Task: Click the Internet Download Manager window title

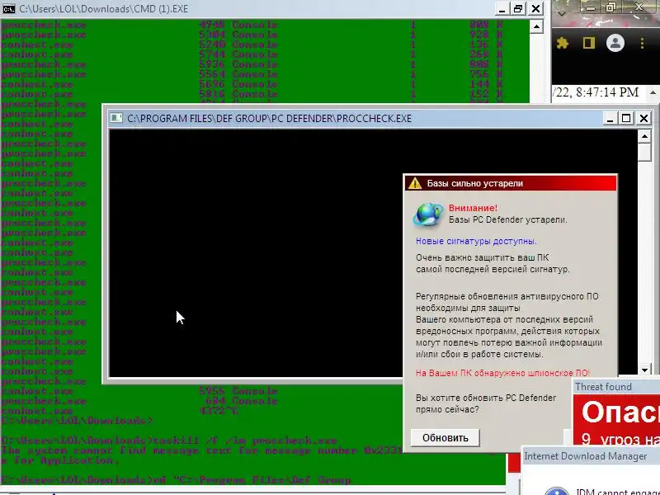Action: click(x=585, y=456)
